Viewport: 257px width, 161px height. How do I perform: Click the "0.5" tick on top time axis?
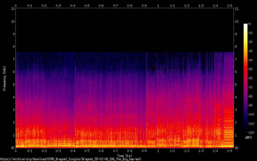pos(87,5)
